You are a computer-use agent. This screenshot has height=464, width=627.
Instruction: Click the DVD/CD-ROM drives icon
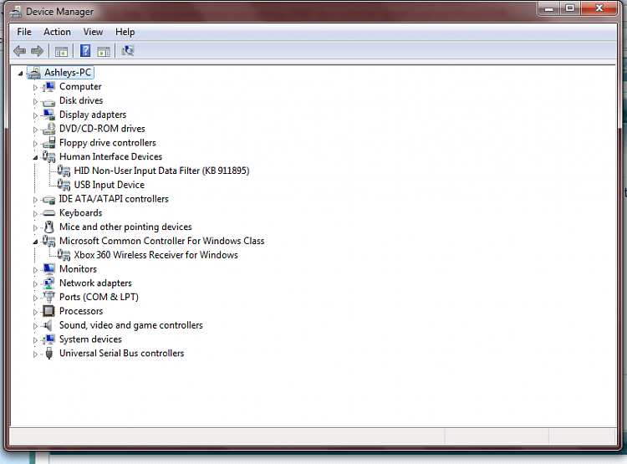[x=48, y=129]
